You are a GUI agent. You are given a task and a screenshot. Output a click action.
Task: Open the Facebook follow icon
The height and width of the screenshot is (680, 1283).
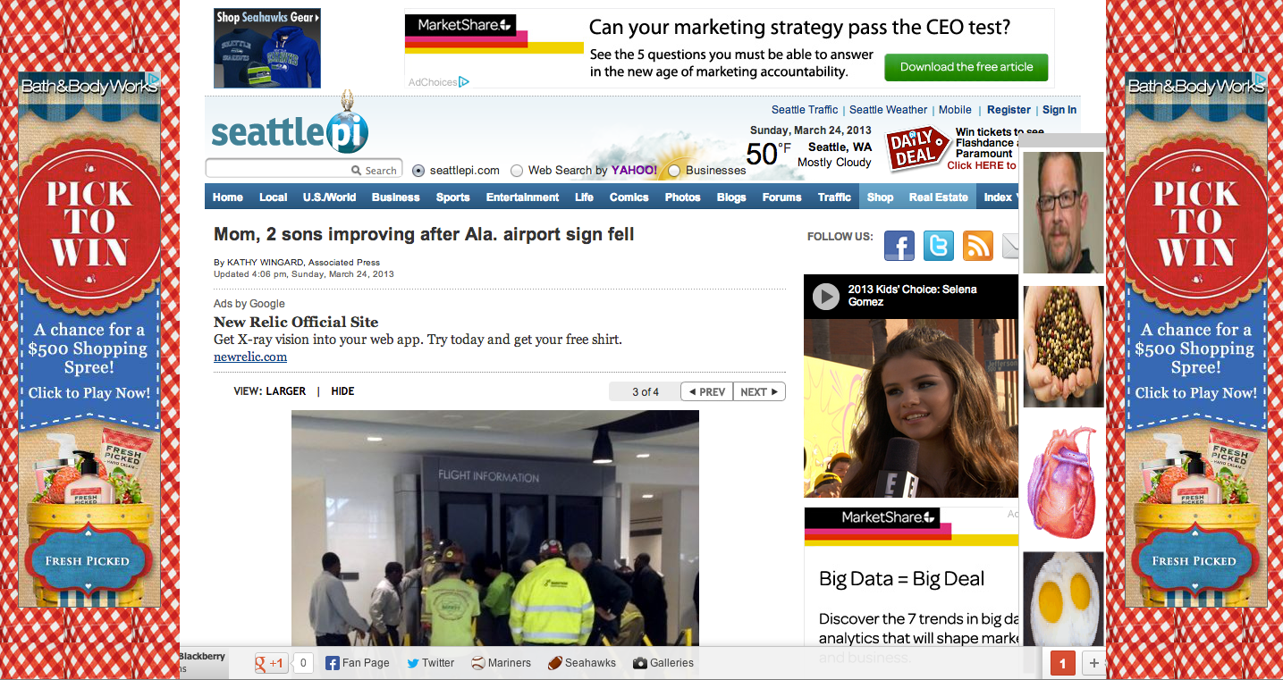point(899,246)
